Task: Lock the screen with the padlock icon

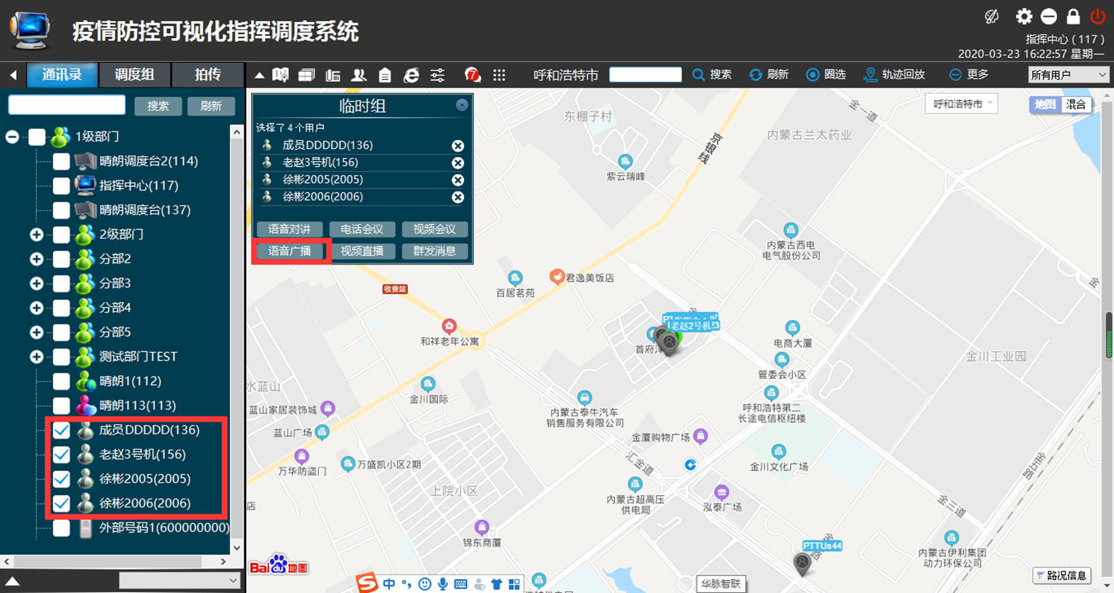Action: point(1073,16)
